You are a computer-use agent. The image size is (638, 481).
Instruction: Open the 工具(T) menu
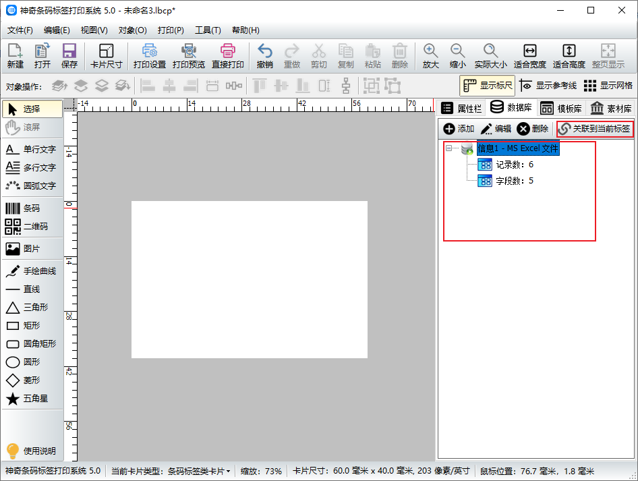(x=208, y=30)
